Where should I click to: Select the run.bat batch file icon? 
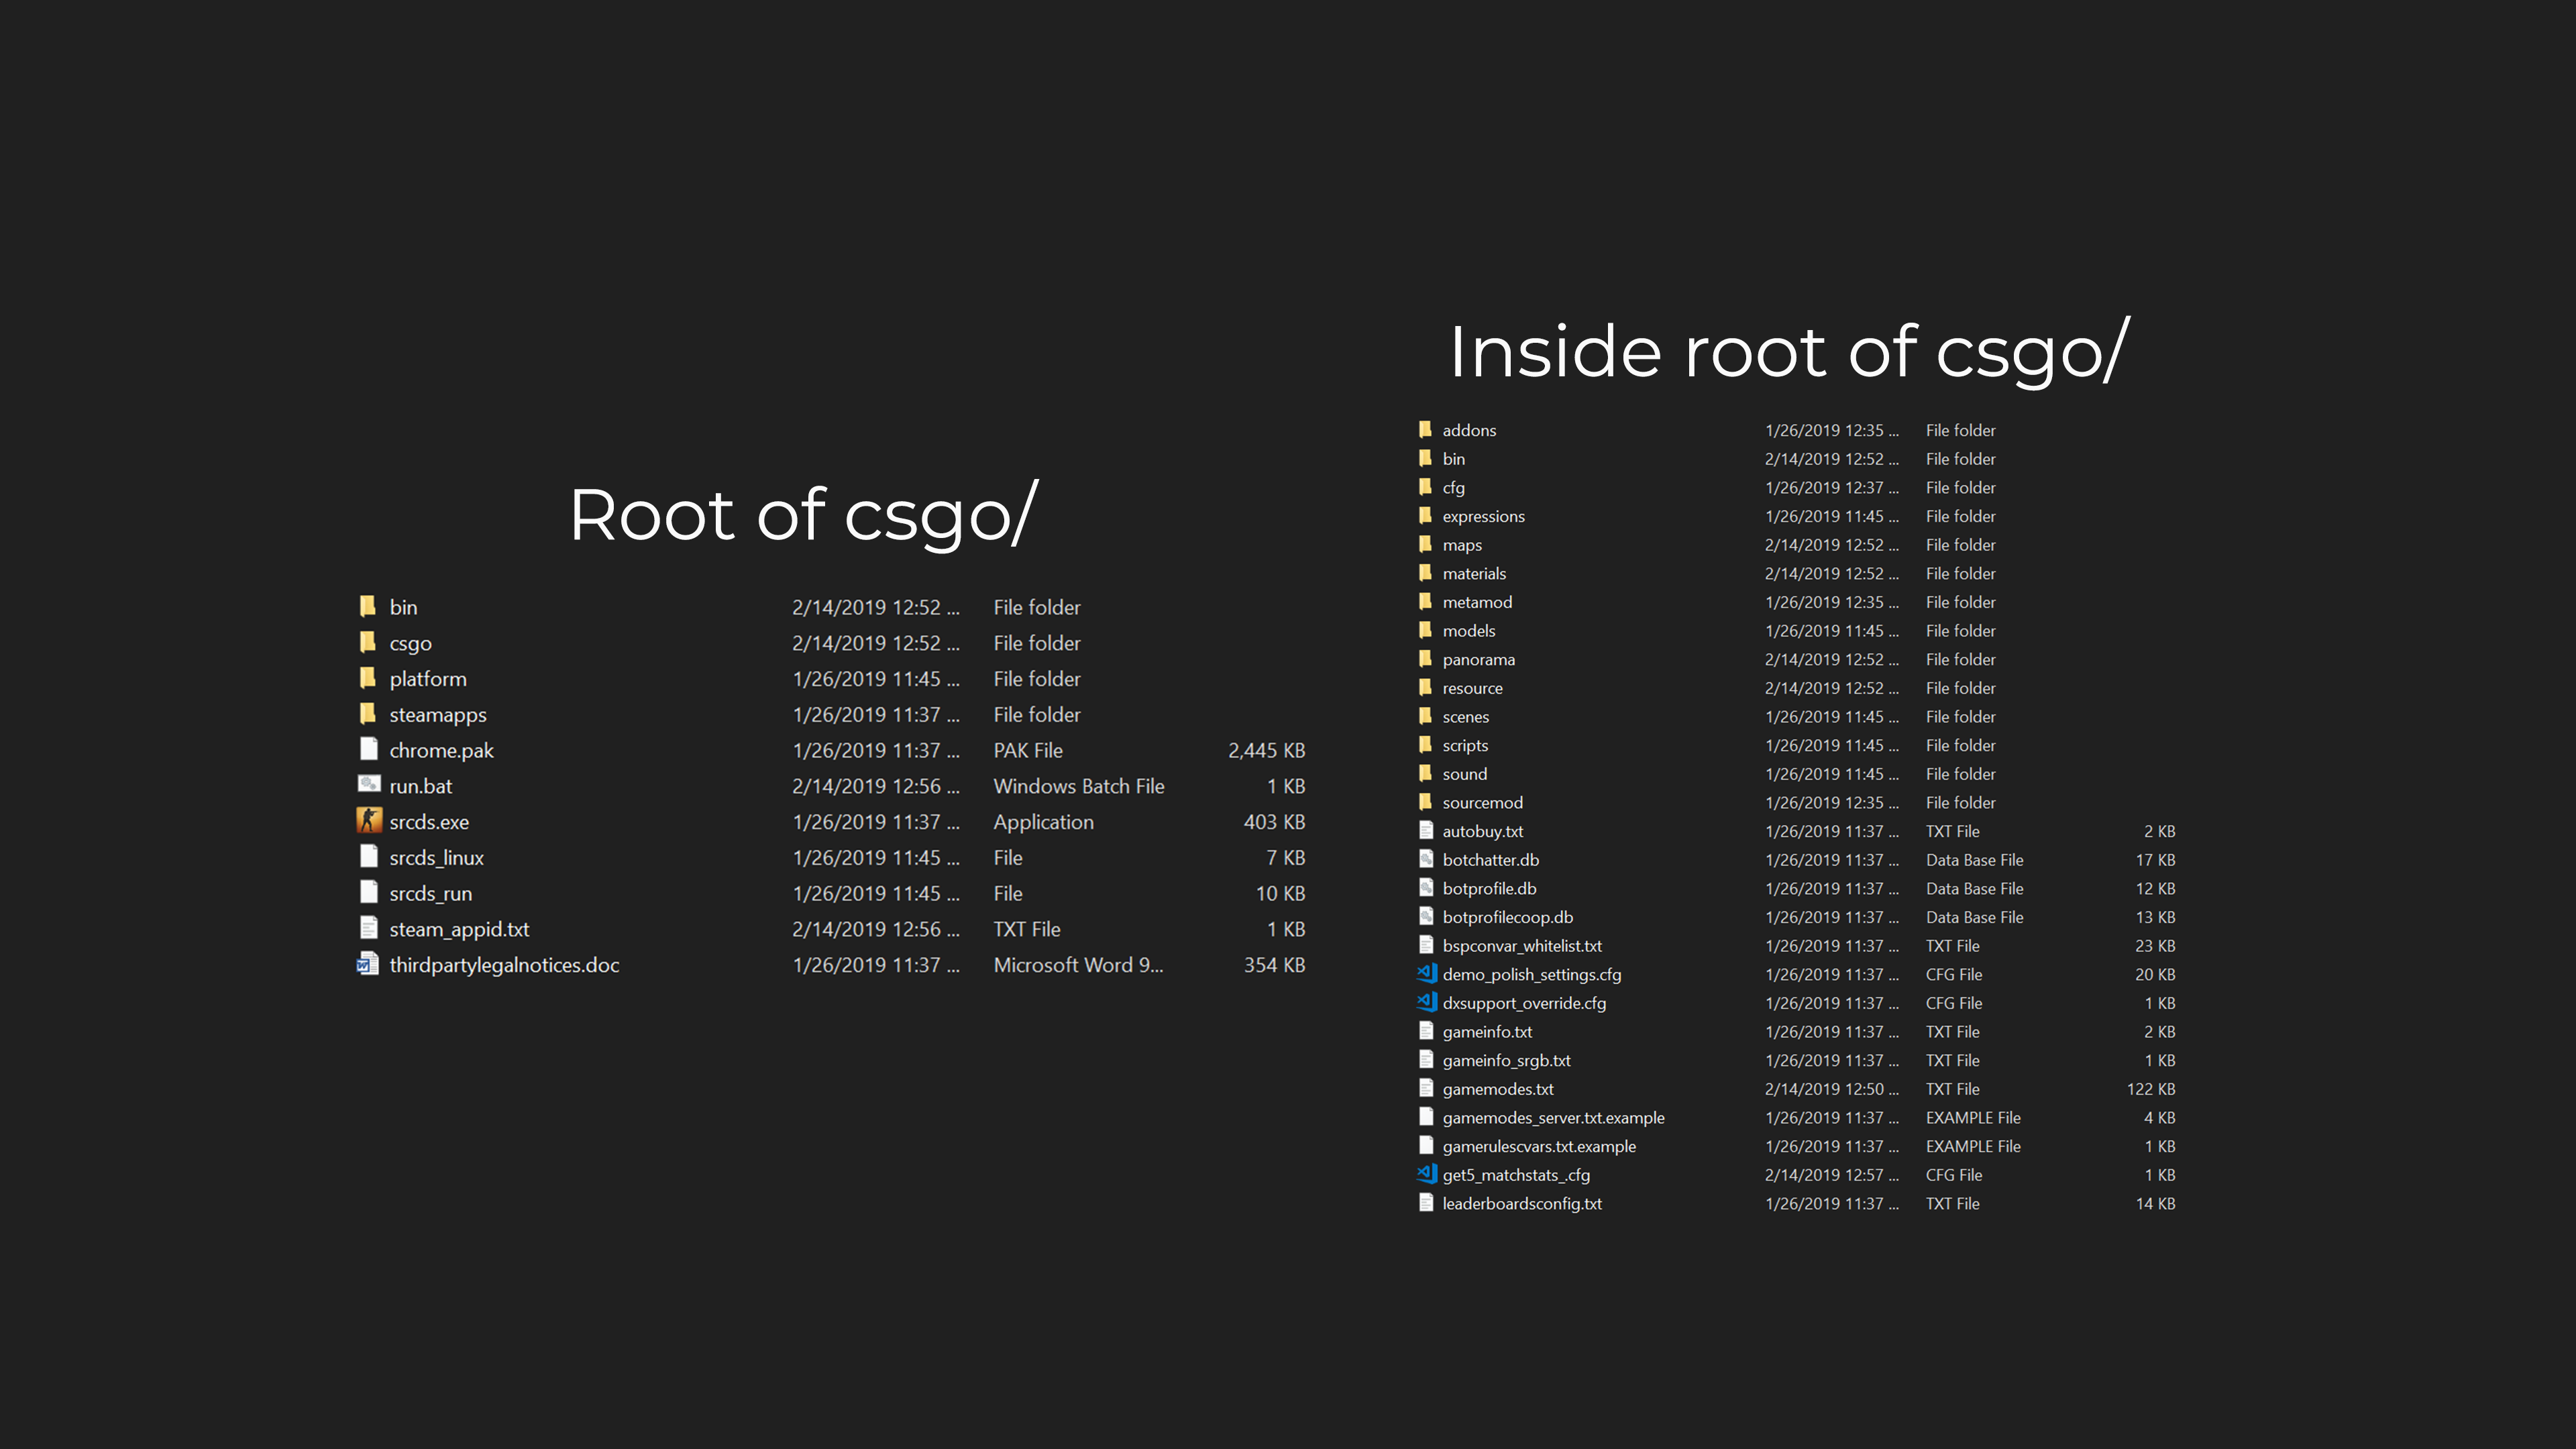click(369, 785)
